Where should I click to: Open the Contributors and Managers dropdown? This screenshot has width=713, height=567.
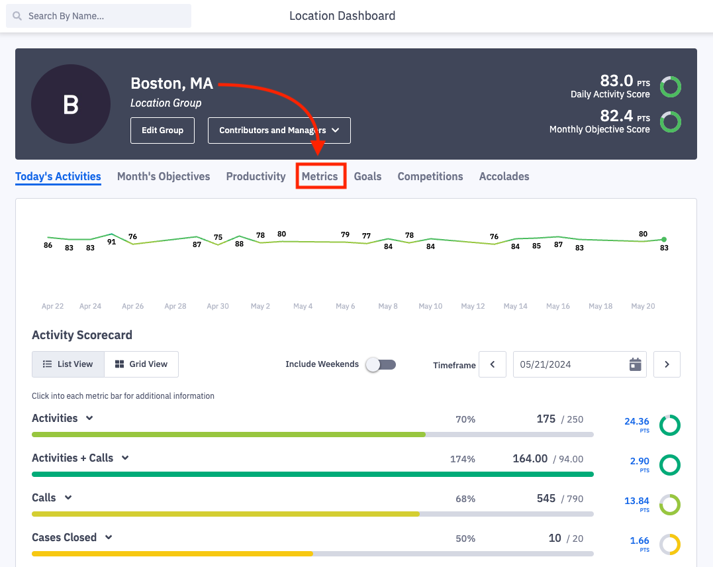[279, 130]
